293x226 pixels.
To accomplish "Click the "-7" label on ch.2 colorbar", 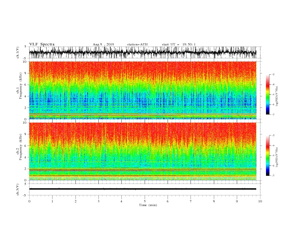I will tap(273, 176).
